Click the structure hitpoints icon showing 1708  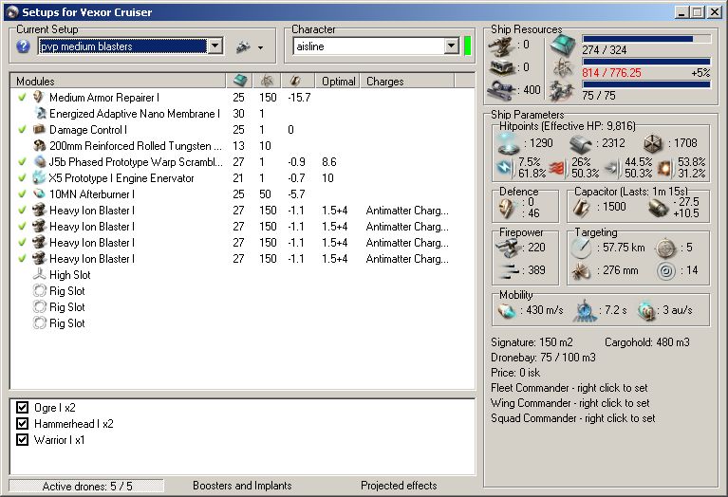(x=654, y=143)
